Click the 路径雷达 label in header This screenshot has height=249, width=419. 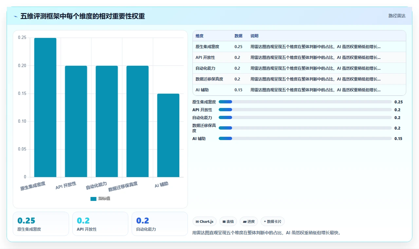pyautogui.click(x=397, y=16)
